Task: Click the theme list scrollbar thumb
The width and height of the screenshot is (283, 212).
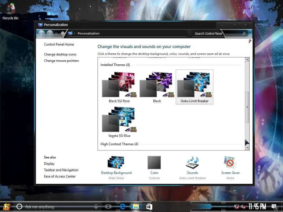Action: coord(247,107)
